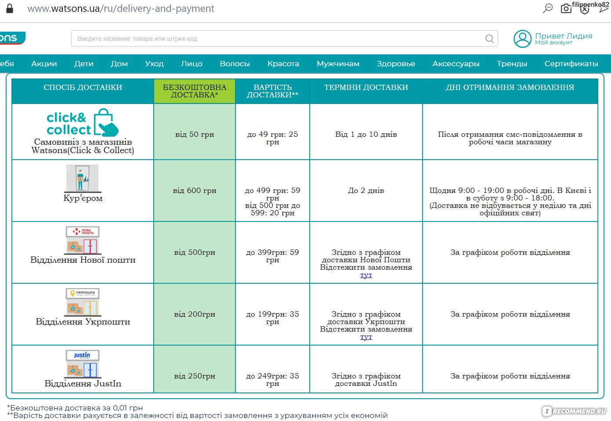Image resolution: width=611 pixels, height=421 pixels.
Task: Open the Сертификаты category
Action: point(571,64)
